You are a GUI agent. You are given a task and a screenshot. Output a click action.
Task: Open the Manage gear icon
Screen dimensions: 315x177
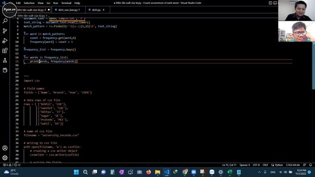pyautogui.click(x=5, y=158)
